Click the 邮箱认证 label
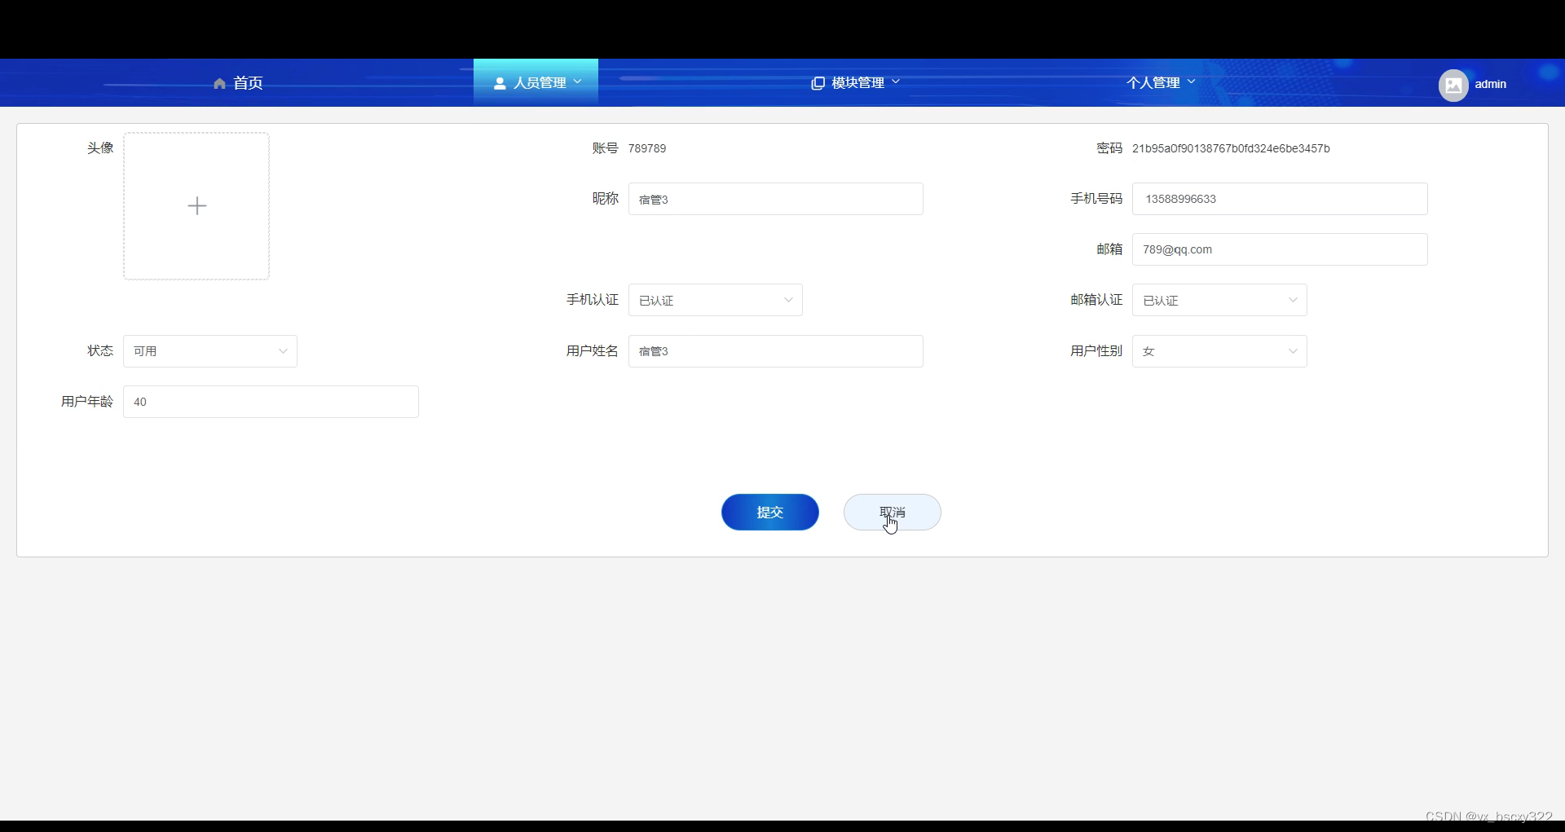1565x832 pixels. pos(1096,300)
